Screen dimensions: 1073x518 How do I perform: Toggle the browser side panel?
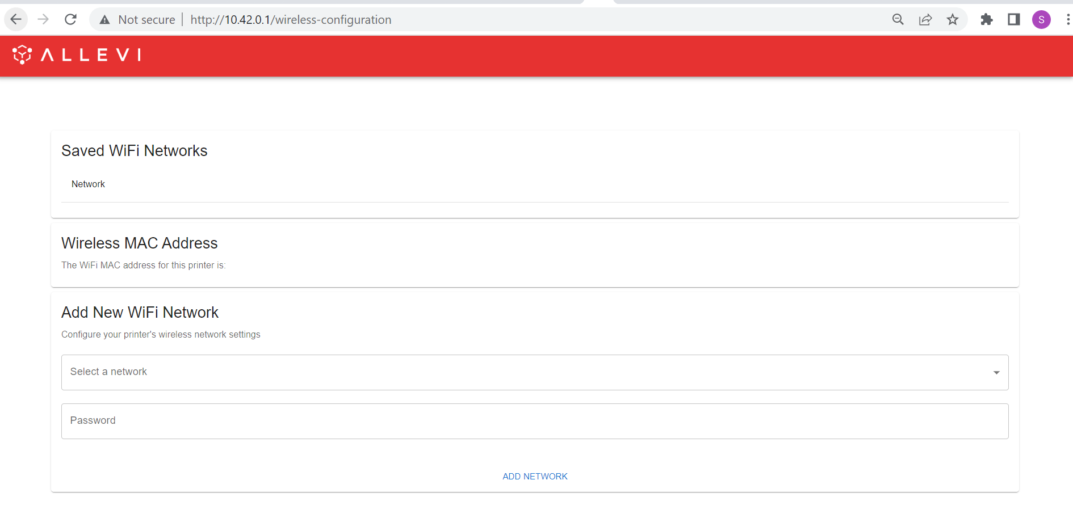point(1014,20)
